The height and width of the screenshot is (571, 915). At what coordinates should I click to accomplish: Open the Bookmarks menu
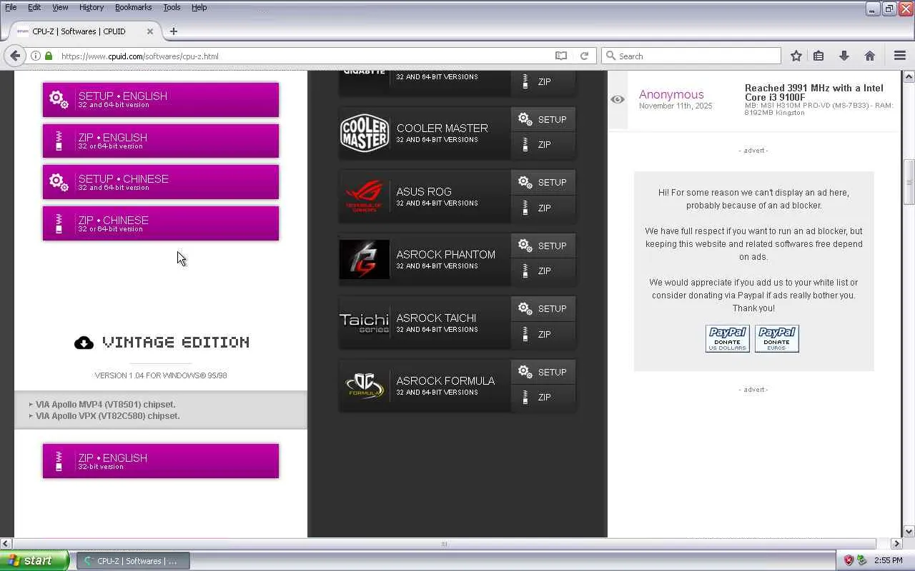(133, 7)
